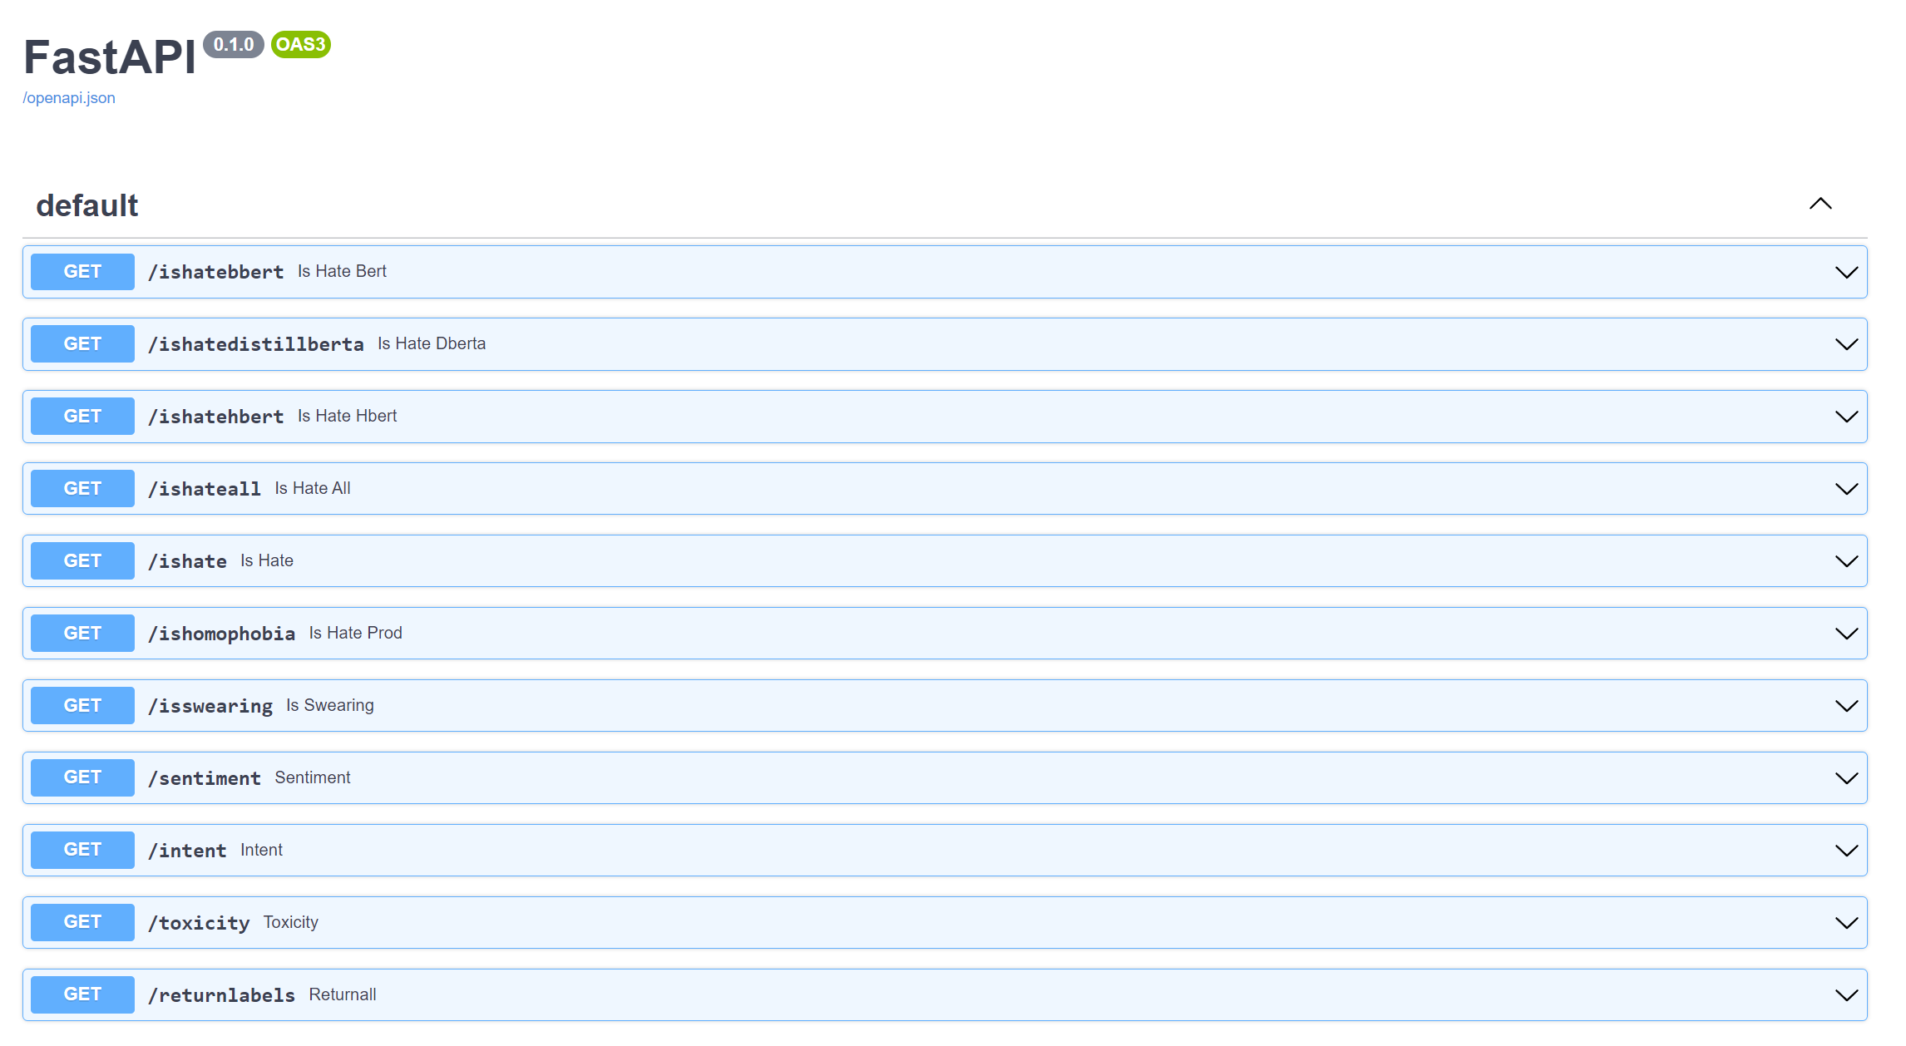Click the chevron icon beside /sentiment

pyautogui.click(x=1846, y=779)
